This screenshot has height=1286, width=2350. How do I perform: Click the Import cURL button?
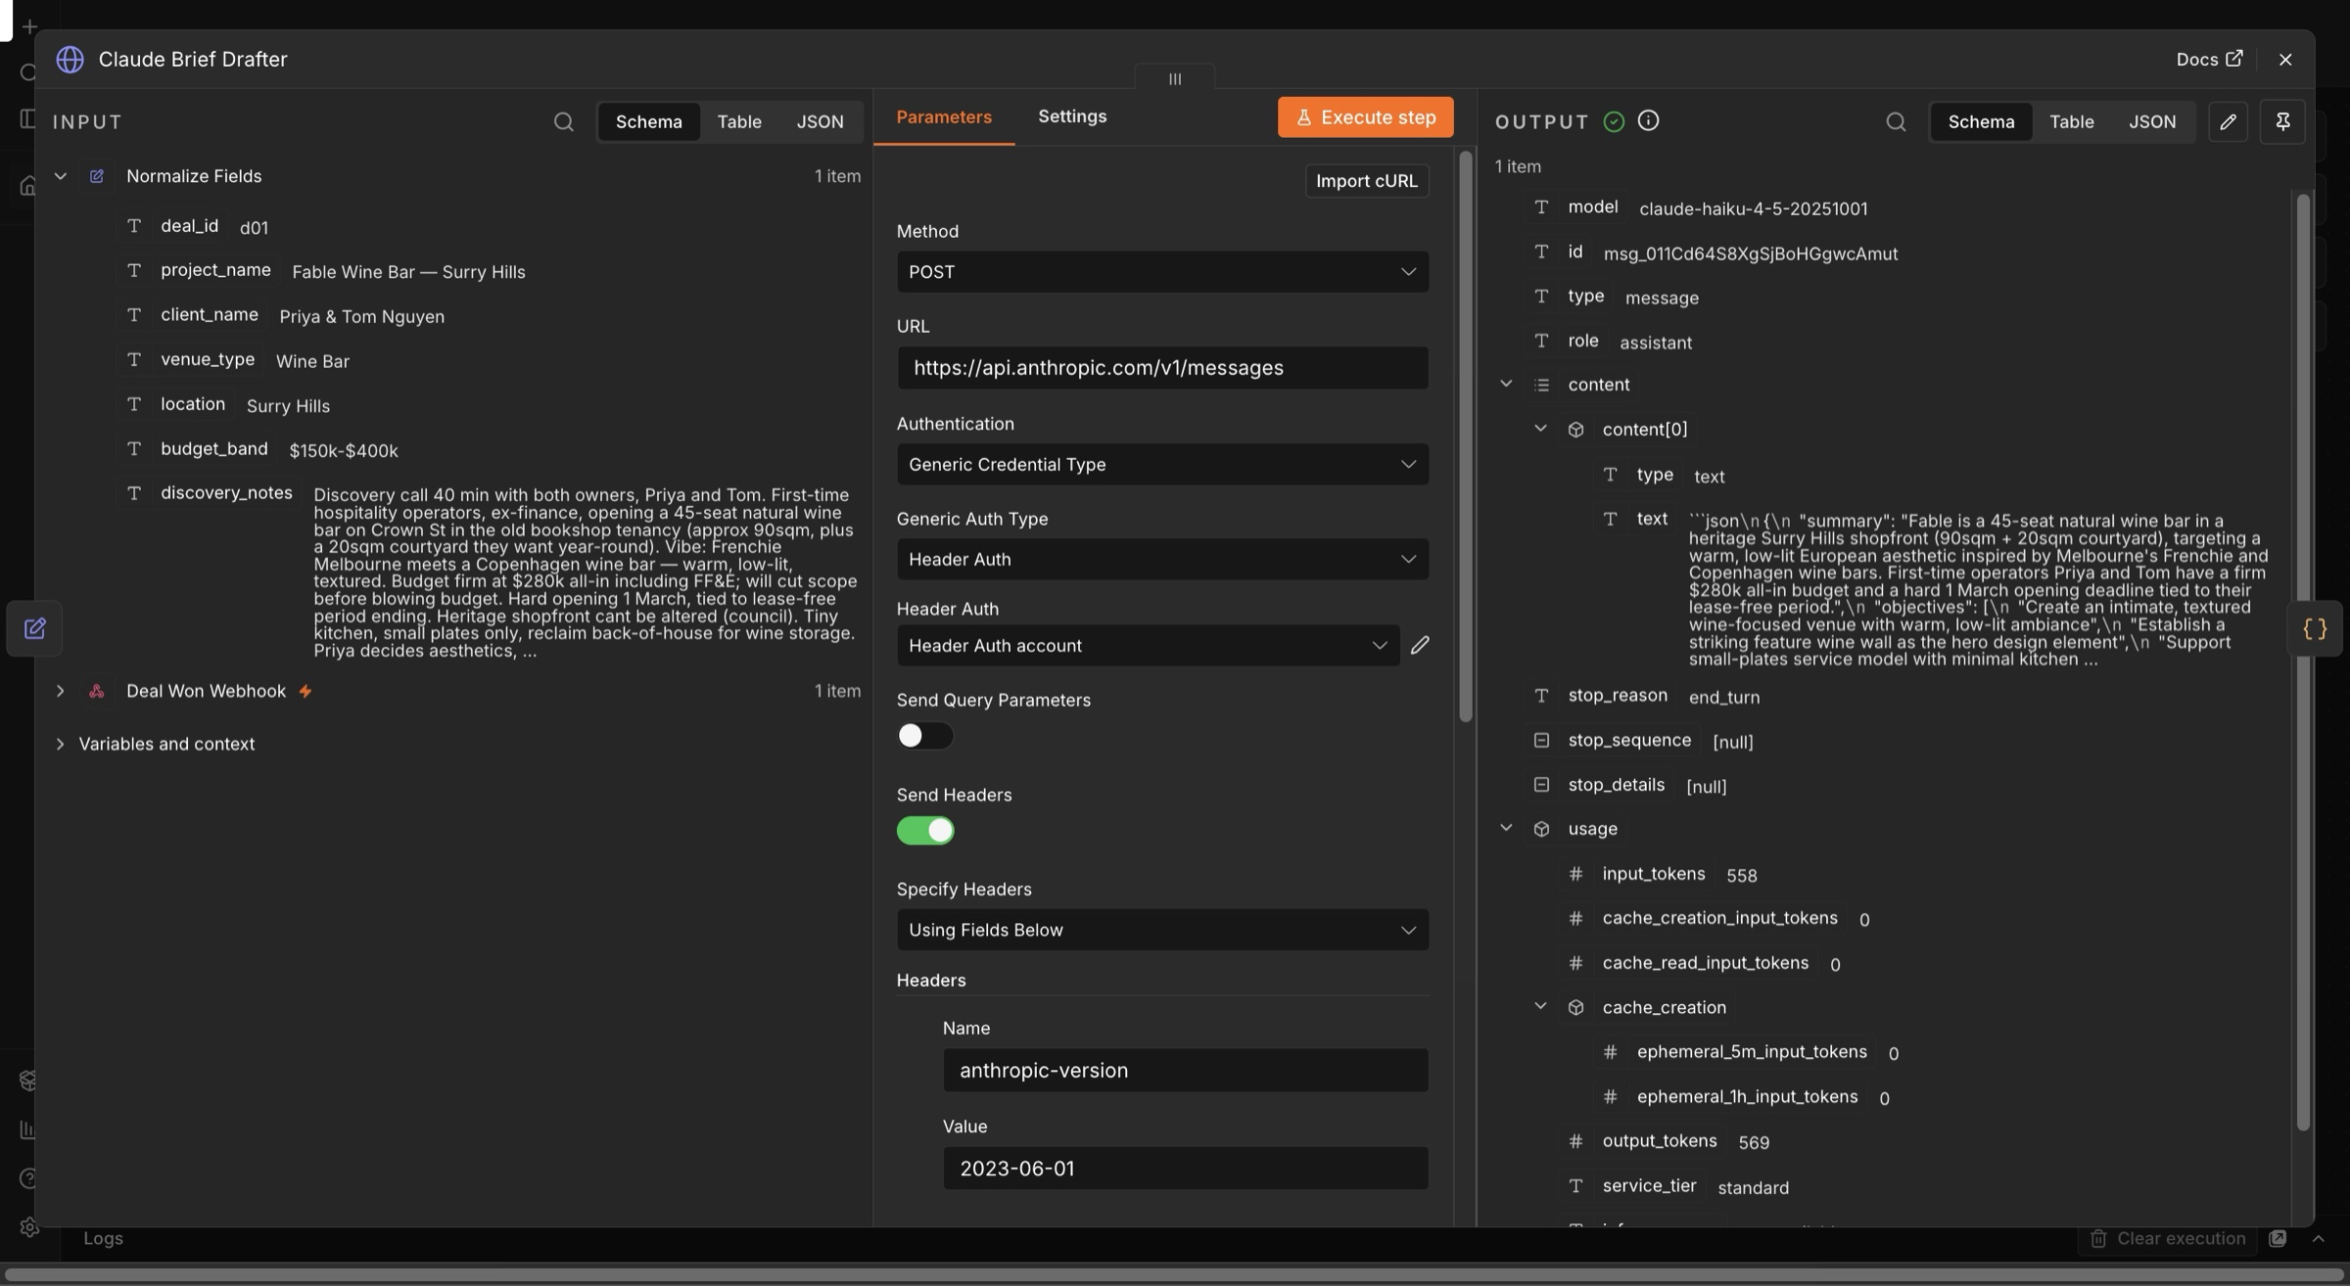pyautogui.click(x=1366, y=181)
